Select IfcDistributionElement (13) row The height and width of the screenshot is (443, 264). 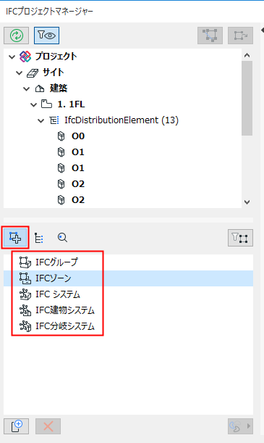pyautogui.click(x=122, y=120)
